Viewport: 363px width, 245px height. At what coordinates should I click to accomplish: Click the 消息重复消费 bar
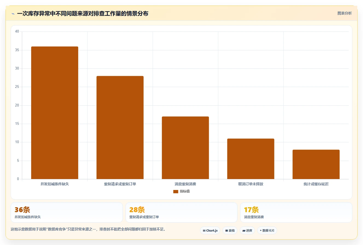click(x=185, y=148)
